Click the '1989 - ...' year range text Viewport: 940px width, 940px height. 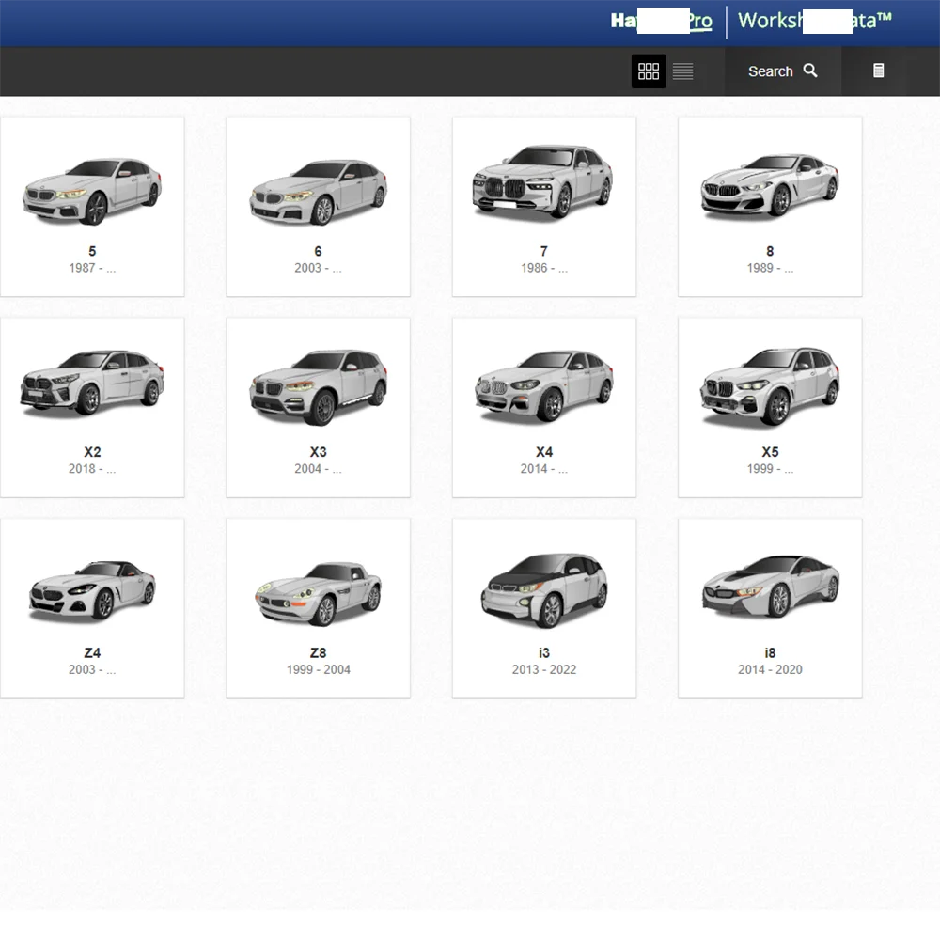pyautogui.click(x=771, y=268)
